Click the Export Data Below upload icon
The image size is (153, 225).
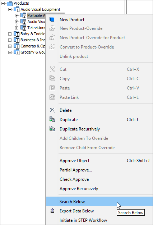pos(52,211)
